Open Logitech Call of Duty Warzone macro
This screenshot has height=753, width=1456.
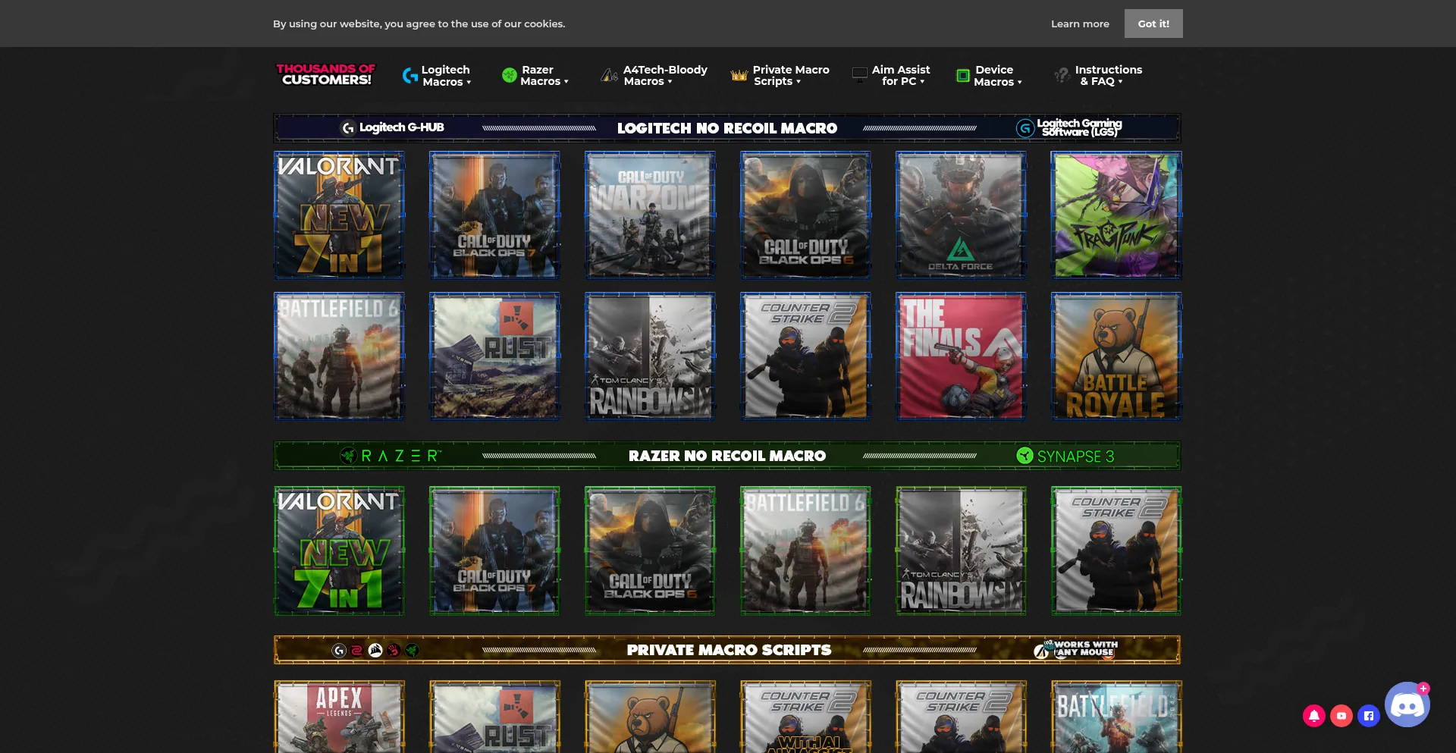coord(650,215)
